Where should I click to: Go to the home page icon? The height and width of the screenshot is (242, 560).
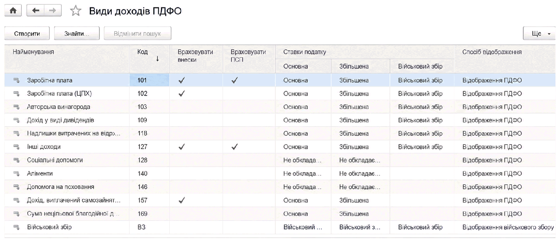coord(13,10)
